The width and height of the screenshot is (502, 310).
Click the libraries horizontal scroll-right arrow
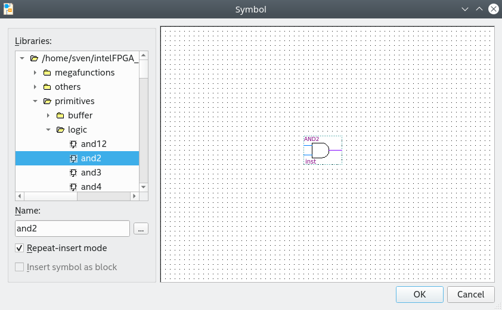coord(135,196)
